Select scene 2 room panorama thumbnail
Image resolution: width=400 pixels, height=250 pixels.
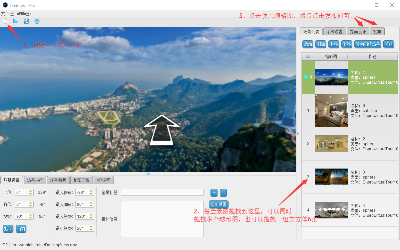331,144
